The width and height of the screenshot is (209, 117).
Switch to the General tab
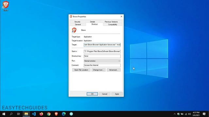pyautogui.click(x=78, y=25)
